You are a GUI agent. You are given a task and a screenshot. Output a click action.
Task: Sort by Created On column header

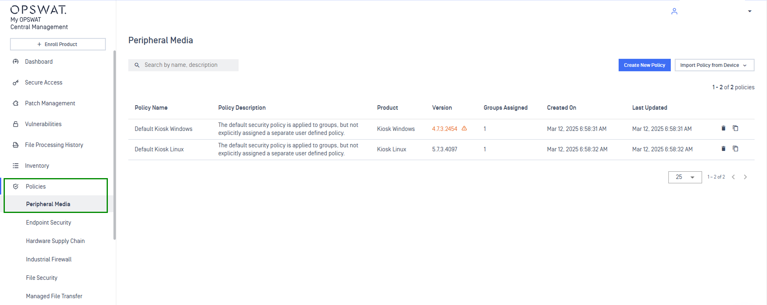point(561,108)
